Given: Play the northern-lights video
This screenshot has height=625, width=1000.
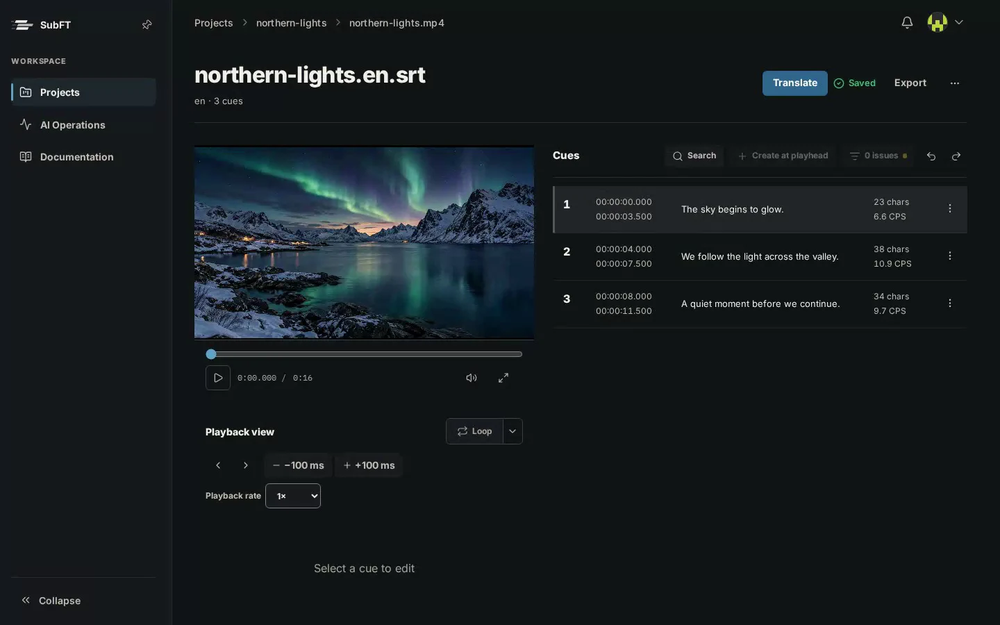Looking at the screenshot, I should (218, 378).
